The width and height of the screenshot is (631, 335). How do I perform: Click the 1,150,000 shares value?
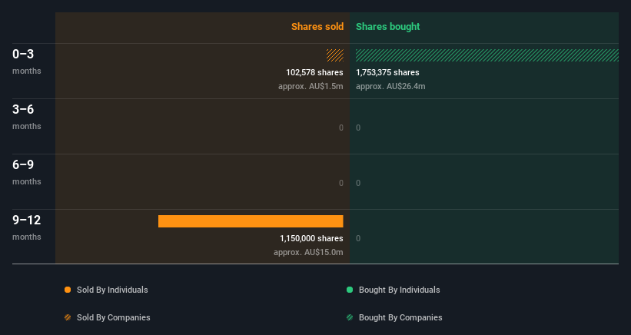coord(311,238)
